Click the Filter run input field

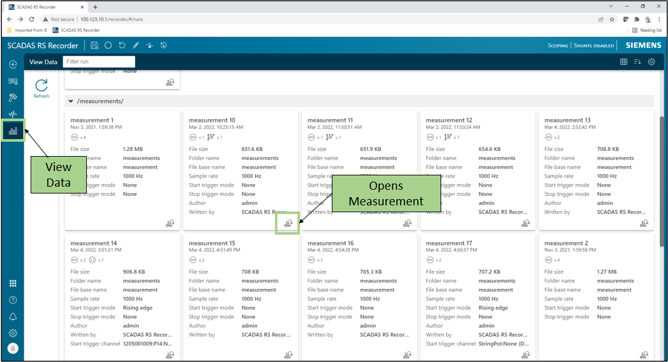(99, 62)
